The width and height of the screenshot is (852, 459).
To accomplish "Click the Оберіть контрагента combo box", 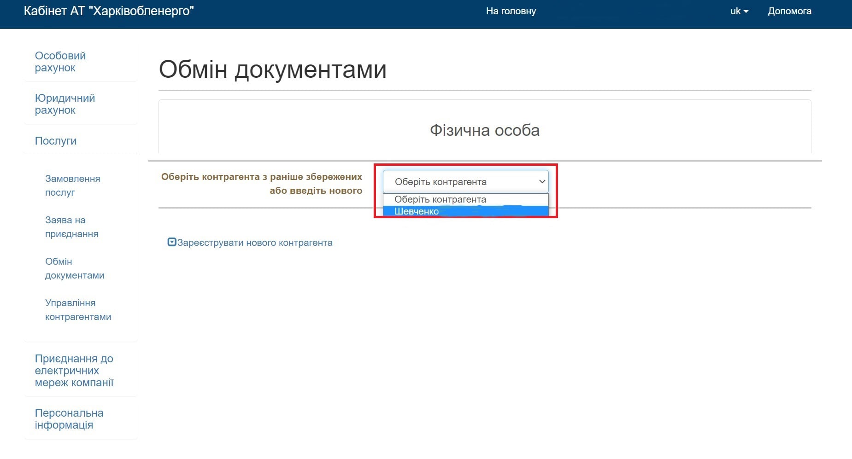I will coord(465,182).
